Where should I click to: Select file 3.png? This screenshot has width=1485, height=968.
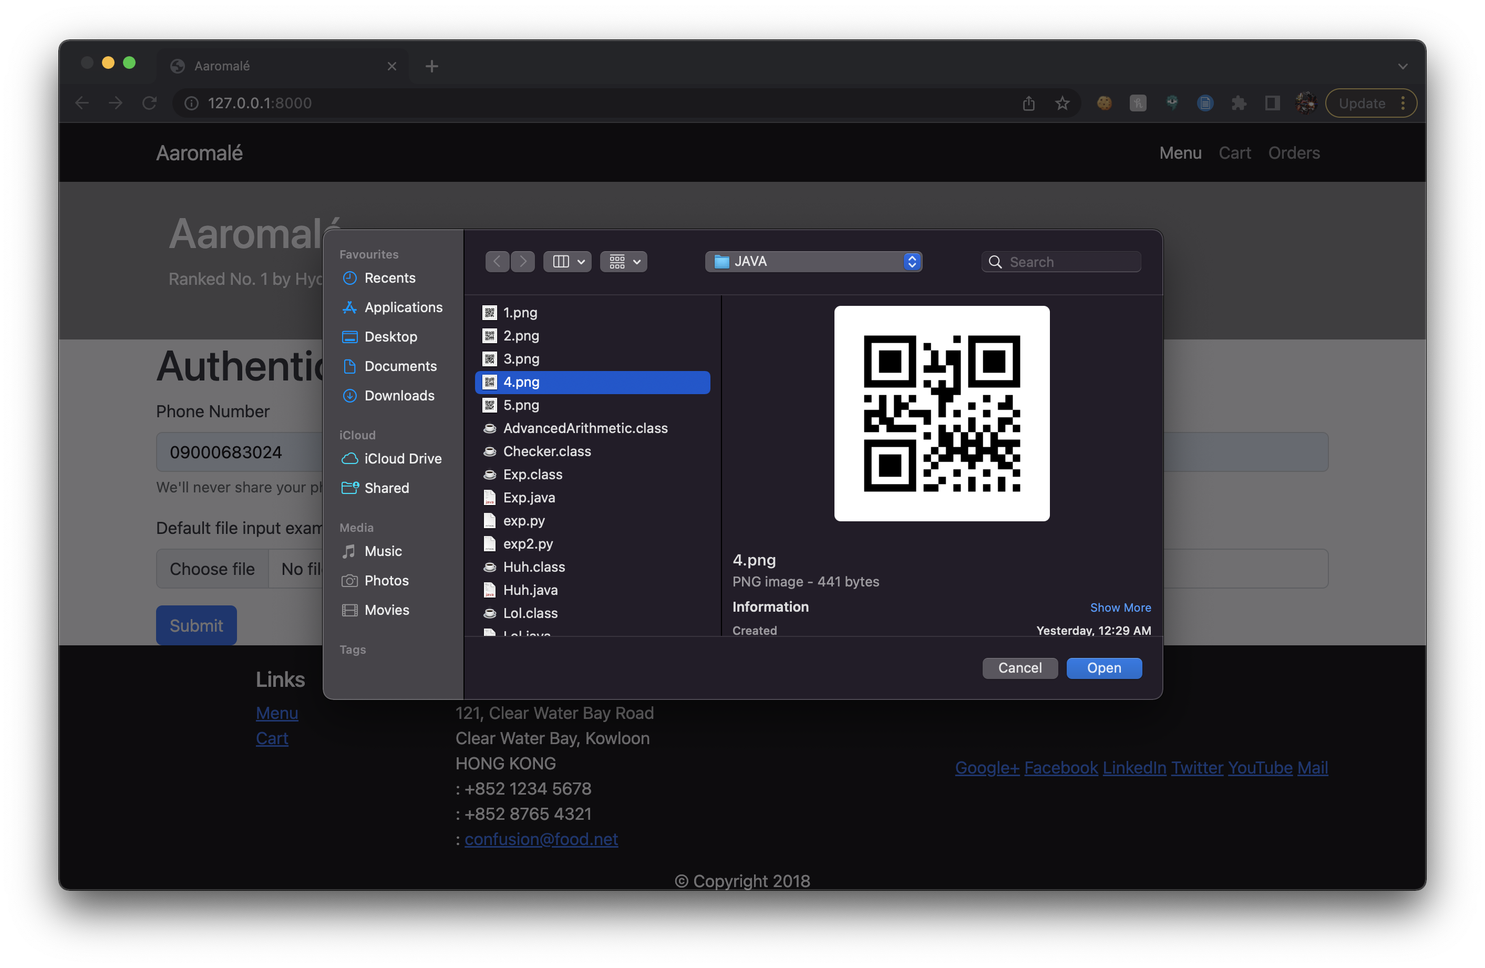coord(593,359)
